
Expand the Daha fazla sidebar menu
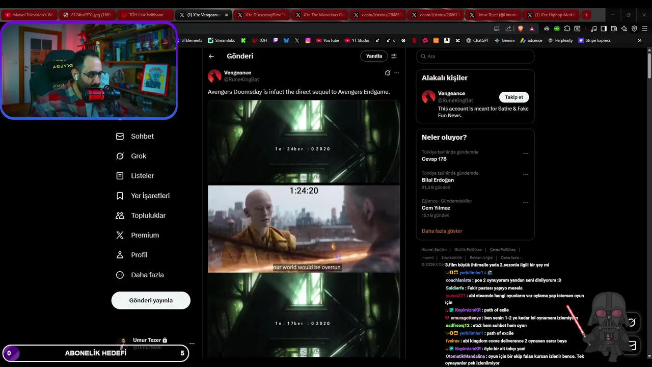[140, 275]
